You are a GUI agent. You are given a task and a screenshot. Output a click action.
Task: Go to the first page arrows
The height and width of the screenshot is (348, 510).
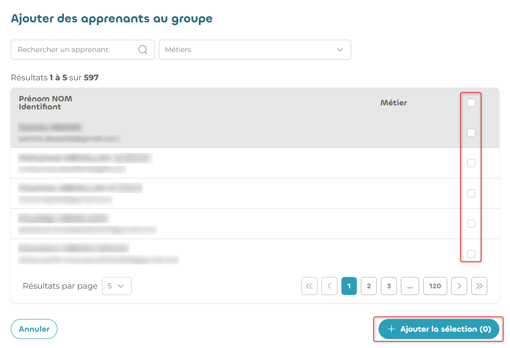(x=309, y=286)
